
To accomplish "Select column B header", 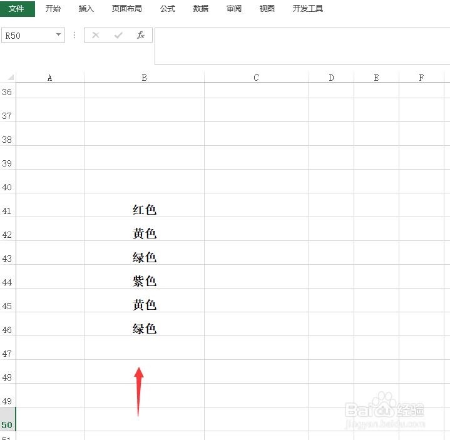I will [x=145, y=78].
